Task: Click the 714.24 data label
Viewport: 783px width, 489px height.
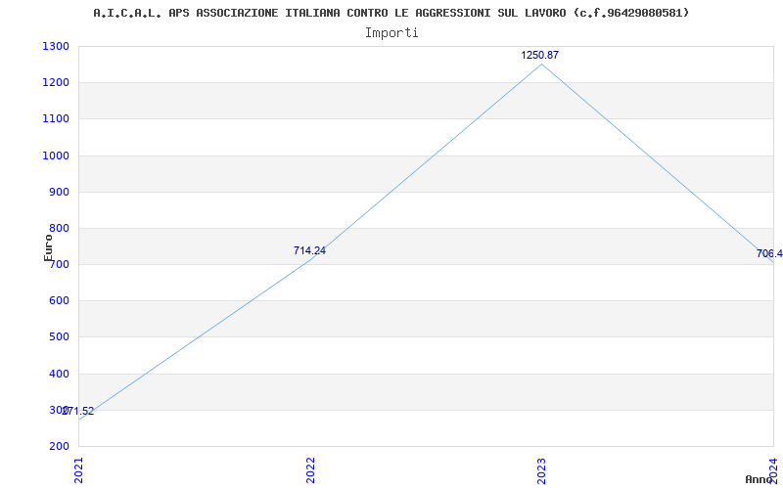Action: pyautogui.click(x=309, y=250)
